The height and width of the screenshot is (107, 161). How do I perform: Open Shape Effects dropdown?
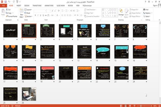(135, 16)
